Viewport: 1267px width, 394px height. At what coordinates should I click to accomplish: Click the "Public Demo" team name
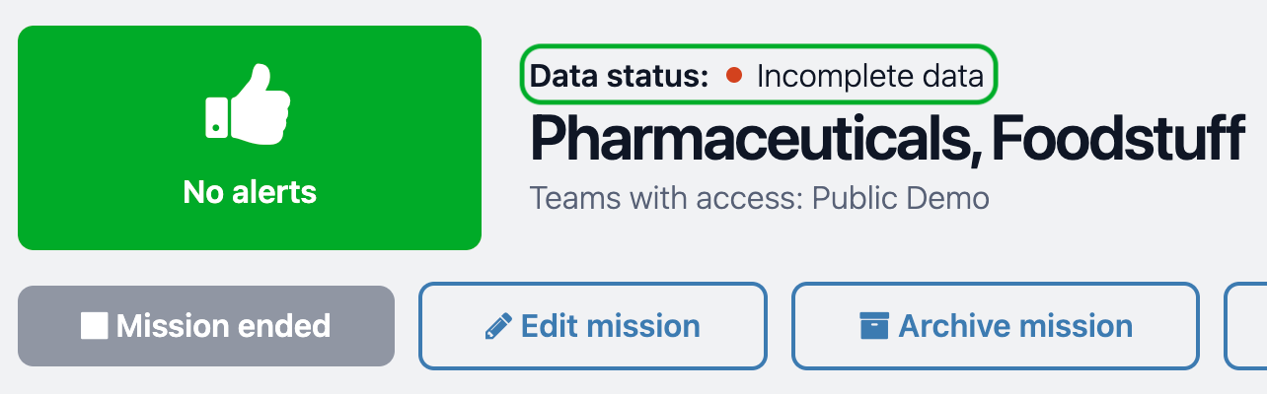(x=900, y=198)
